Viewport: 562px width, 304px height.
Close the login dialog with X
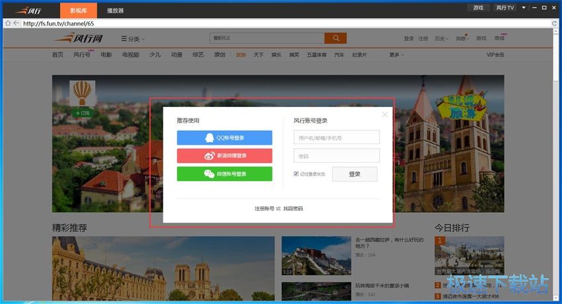point(385,114)
